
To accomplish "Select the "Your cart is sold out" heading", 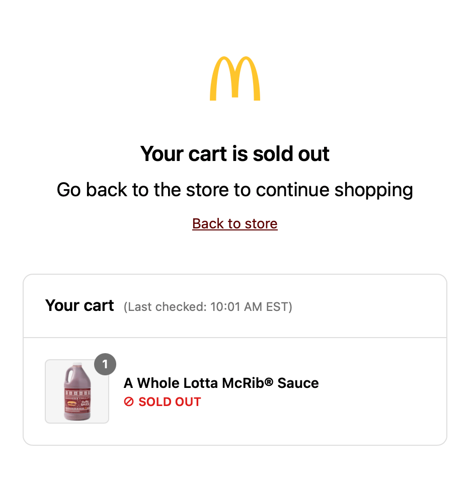I will point(235,153).
